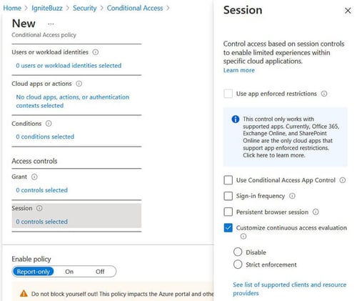
Task: Open 0 users or workload identities selected
Action: pos(69,66)
